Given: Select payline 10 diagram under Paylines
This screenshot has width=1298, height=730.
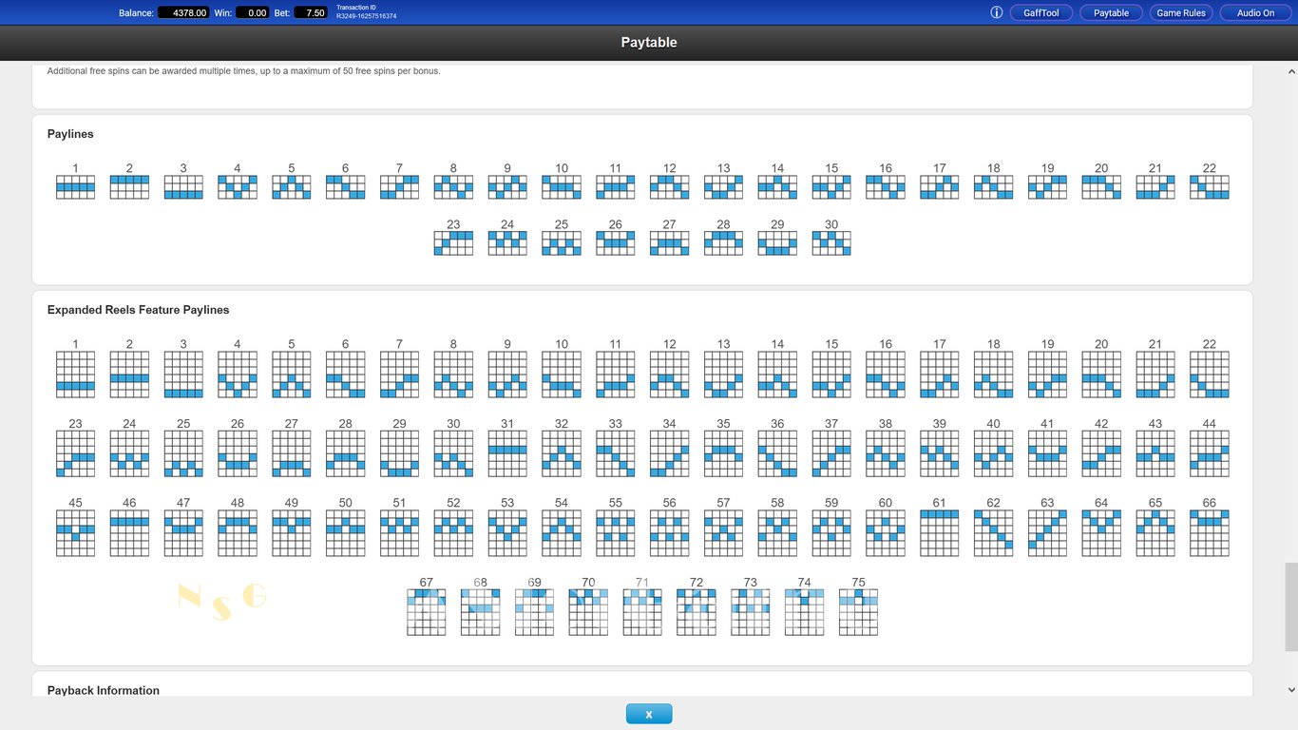Looking at the screenshot, I should [562, 187].
